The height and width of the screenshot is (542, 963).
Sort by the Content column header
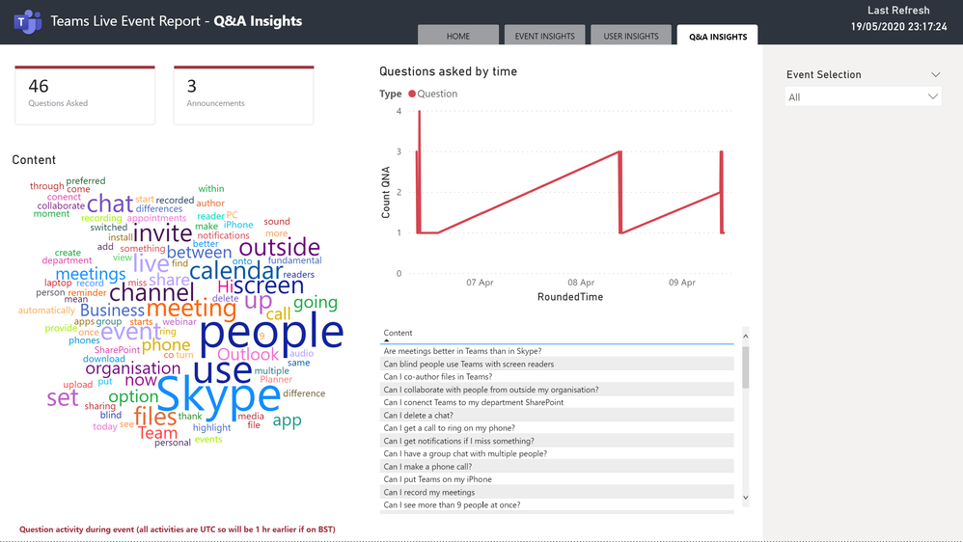pyautogui.click(x=399, y=333)
